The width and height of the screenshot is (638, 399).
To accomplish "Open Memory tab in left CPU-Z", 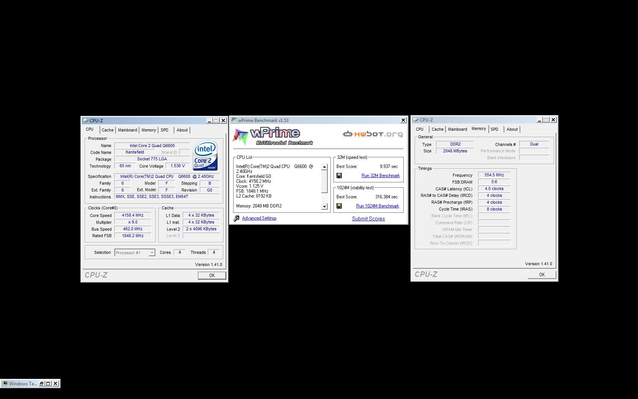I will coord(148,130).
